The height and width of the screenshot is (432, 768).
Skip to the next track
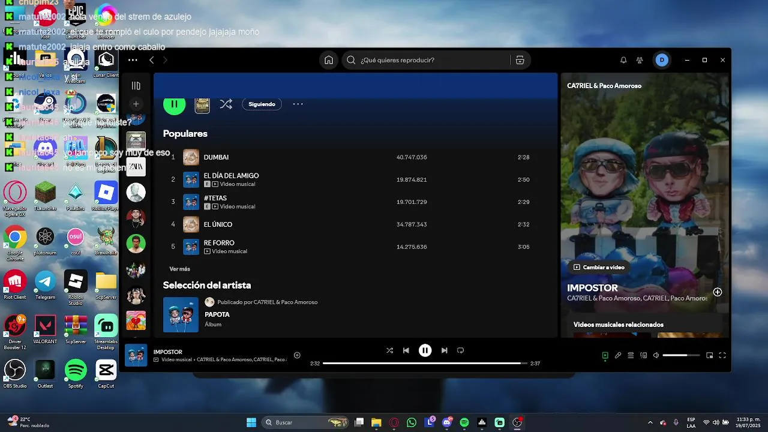444,350
